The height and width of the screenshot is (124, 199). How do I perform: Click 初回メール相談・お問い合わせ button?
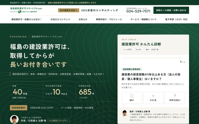tap(171, 10)
